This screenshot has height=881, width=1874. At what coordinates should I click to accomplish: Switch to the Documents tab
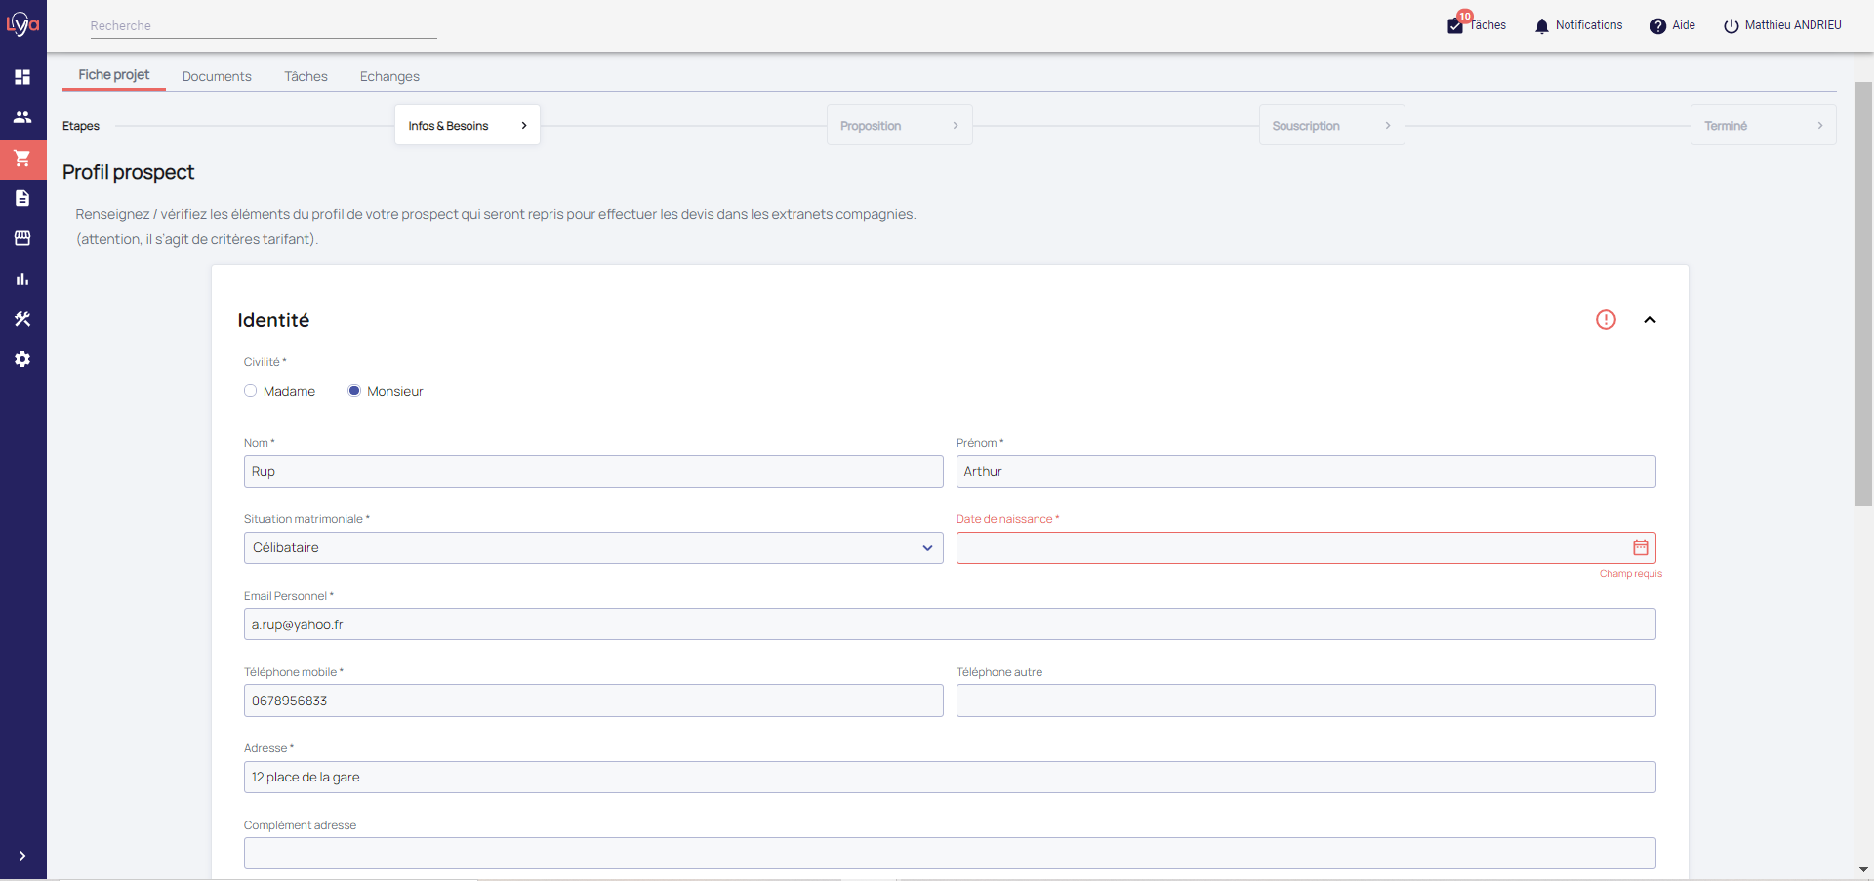click(x=217, y=76)
